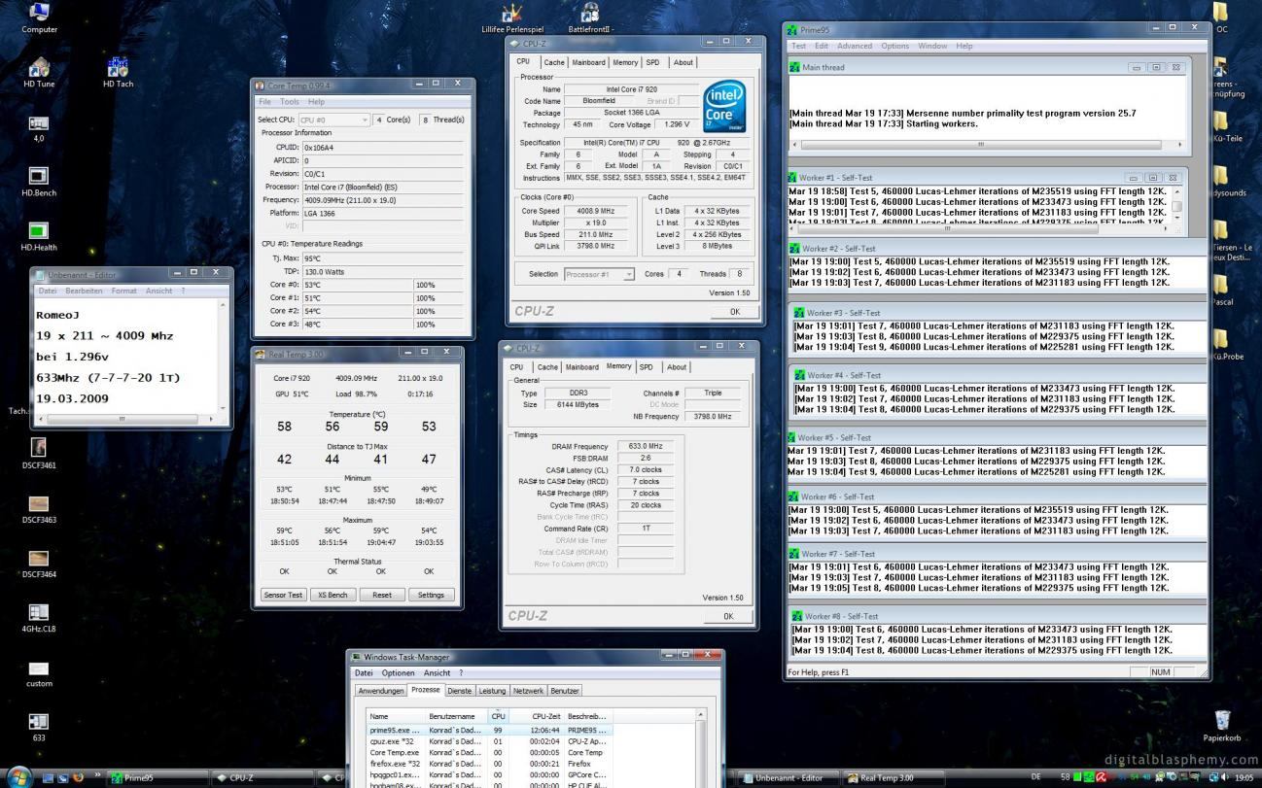Select the 633 desktop icon

click(x=39, y=728)
